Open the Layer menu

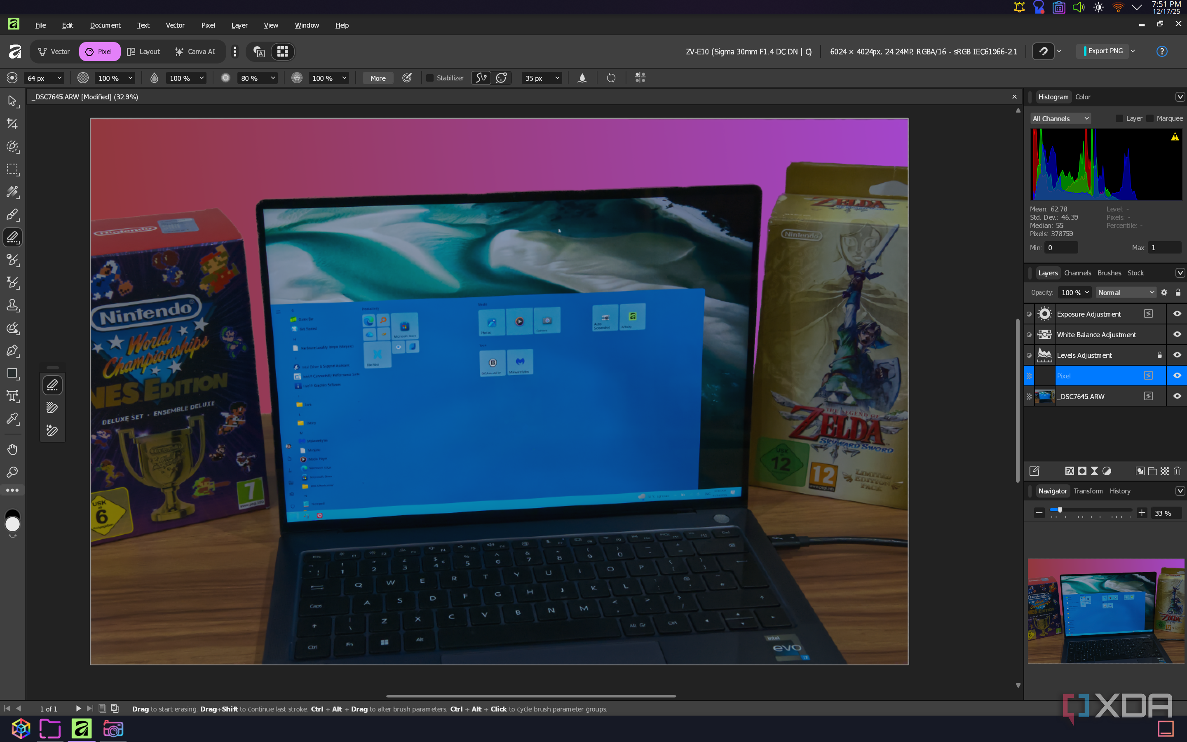pyautogui.click(x=239, y=25)
